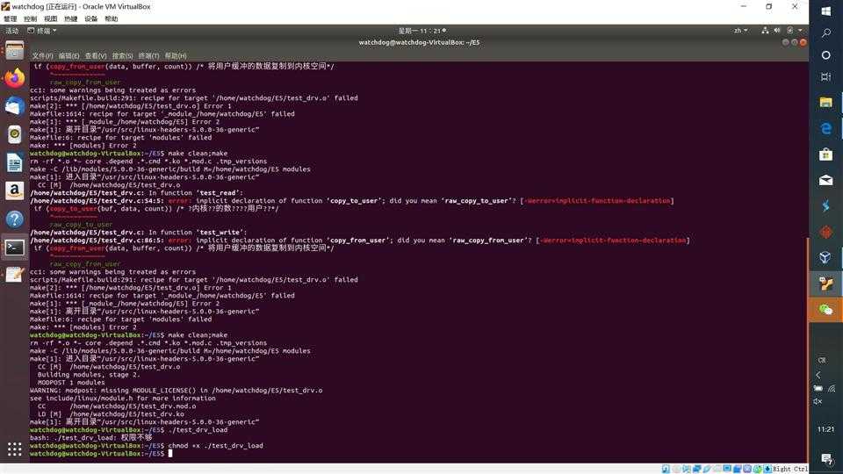This screenshot has height=474, width=843.
Task: Click the 'bash: ./test_drv_load: 权限不够' line
Action: pyautogui.click(x=90, y=437)
